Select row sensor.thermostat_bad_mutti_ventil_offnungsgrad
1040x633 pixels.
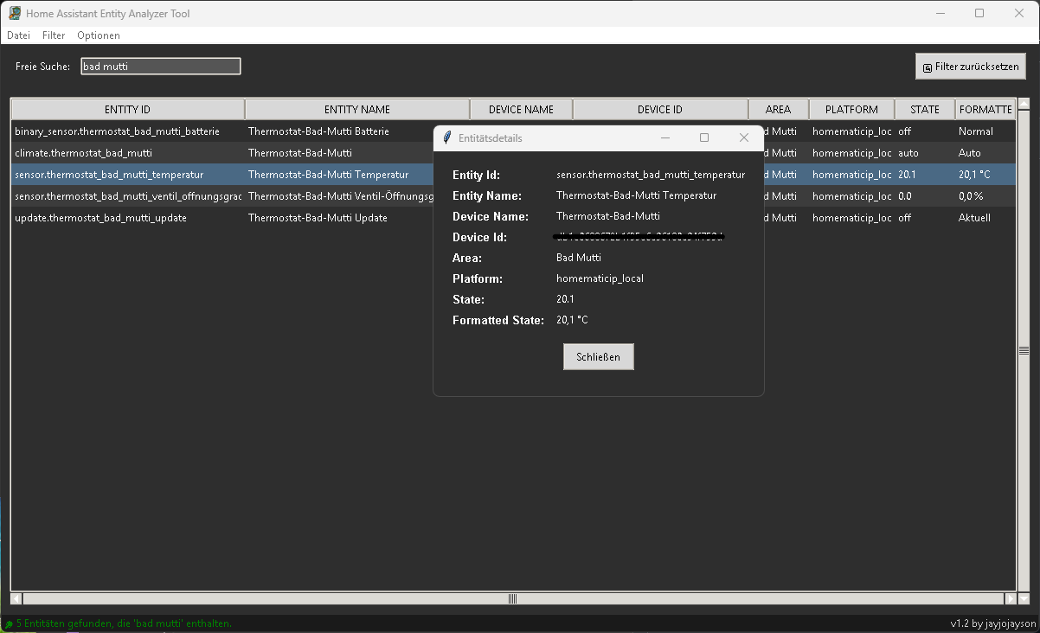513,196
